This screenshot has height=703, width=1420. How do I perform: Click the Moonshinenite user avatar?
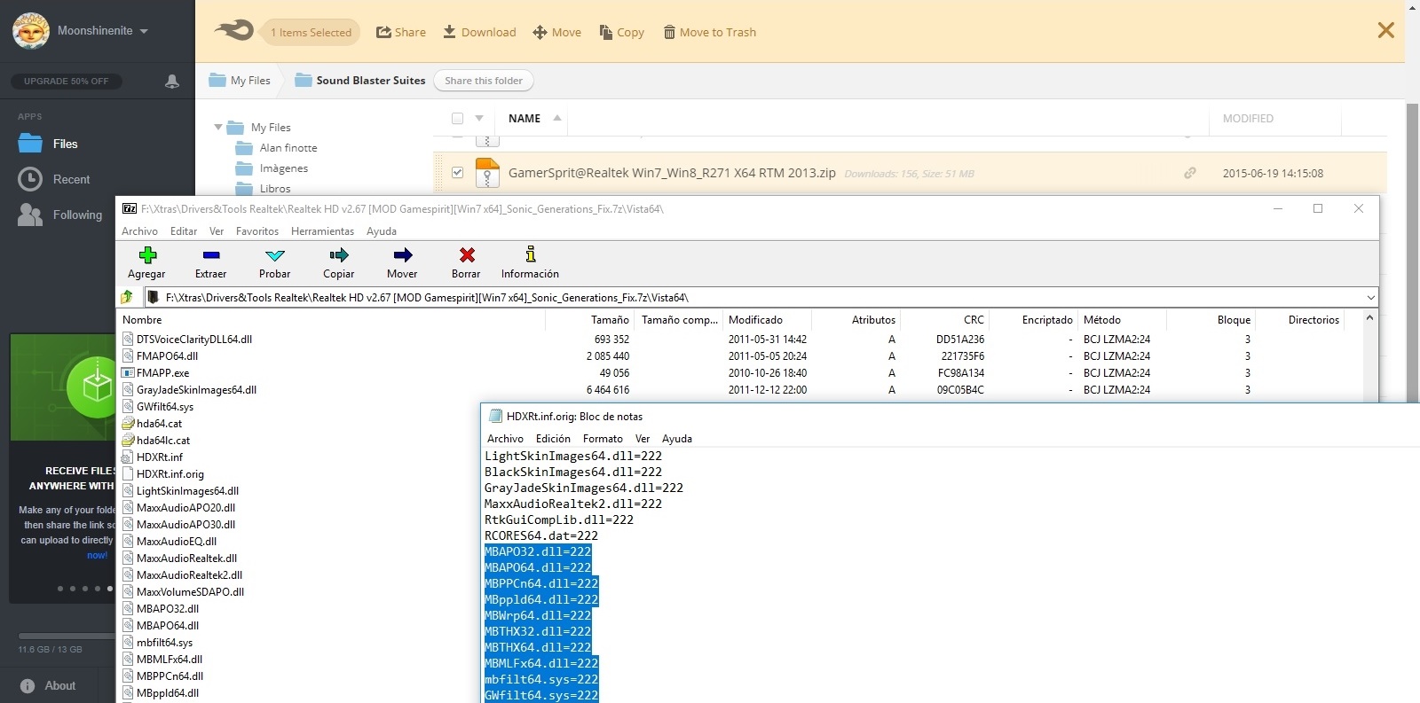30,31
